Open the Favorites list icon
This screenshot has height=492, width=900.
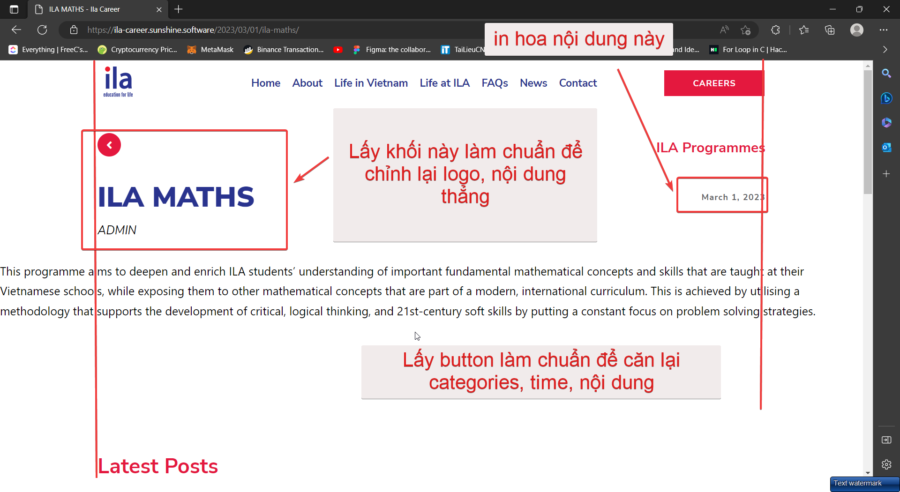(804, 30)
